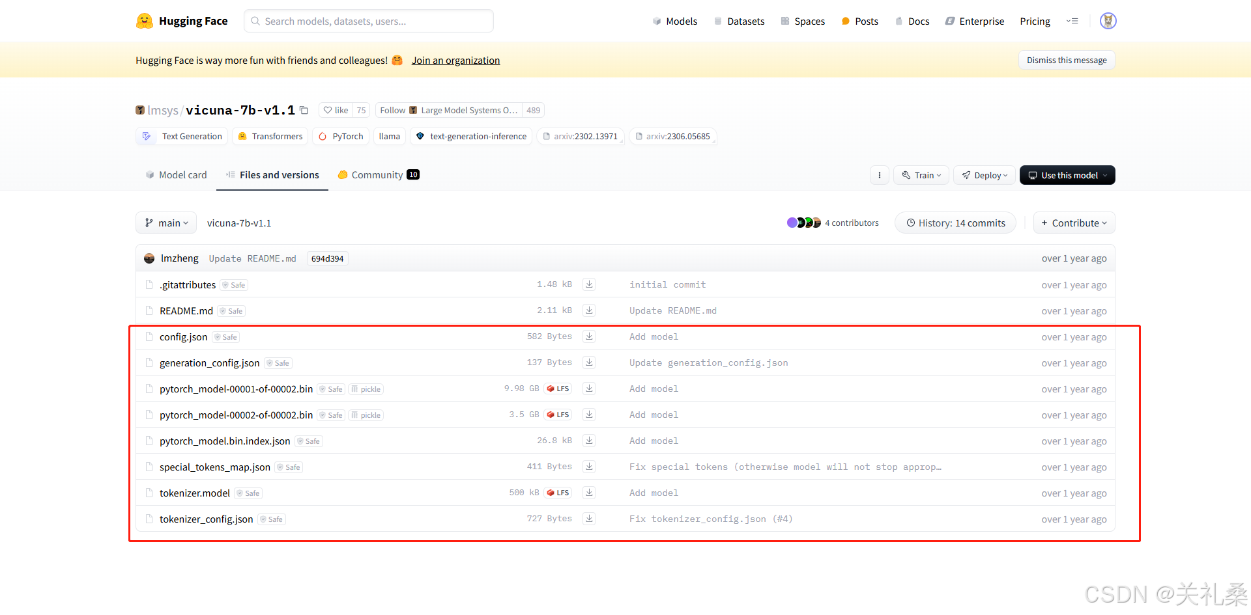Screen dimensions: 1251x615
Task: Open Posts in the top navigation
Action: 859,21
